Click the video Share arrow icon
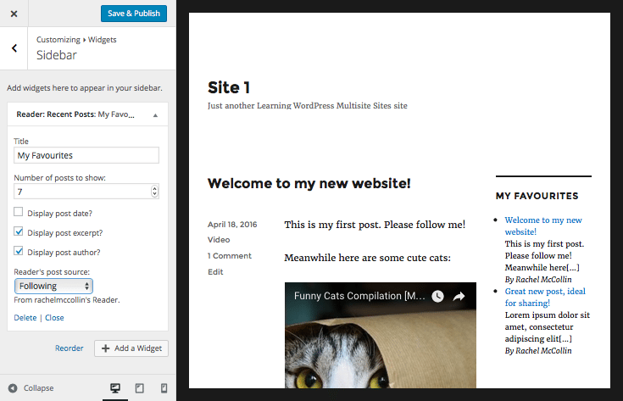This screenshot has height=401, width=623. [459, 296]
